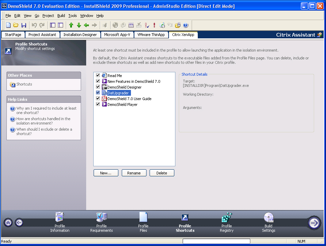This screenshot has height=246, width=326.
Task: Click the Save project toolbar icon
Action: [x=24, y=25]
